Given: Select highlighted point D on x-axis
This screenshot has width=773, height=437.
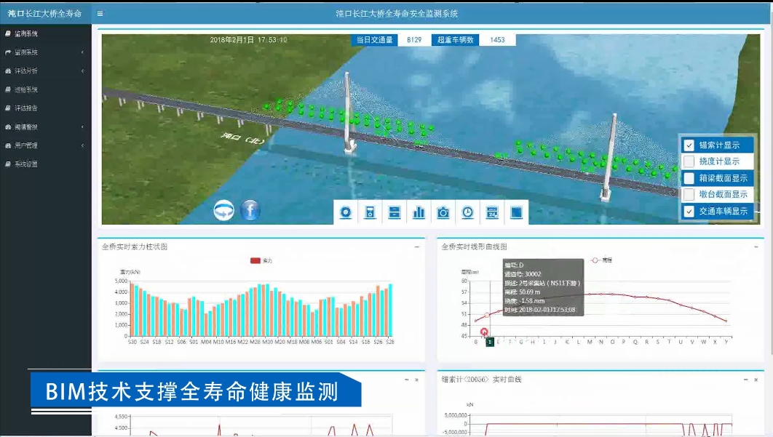Looking at the screenshot, I should coord(490,342).
